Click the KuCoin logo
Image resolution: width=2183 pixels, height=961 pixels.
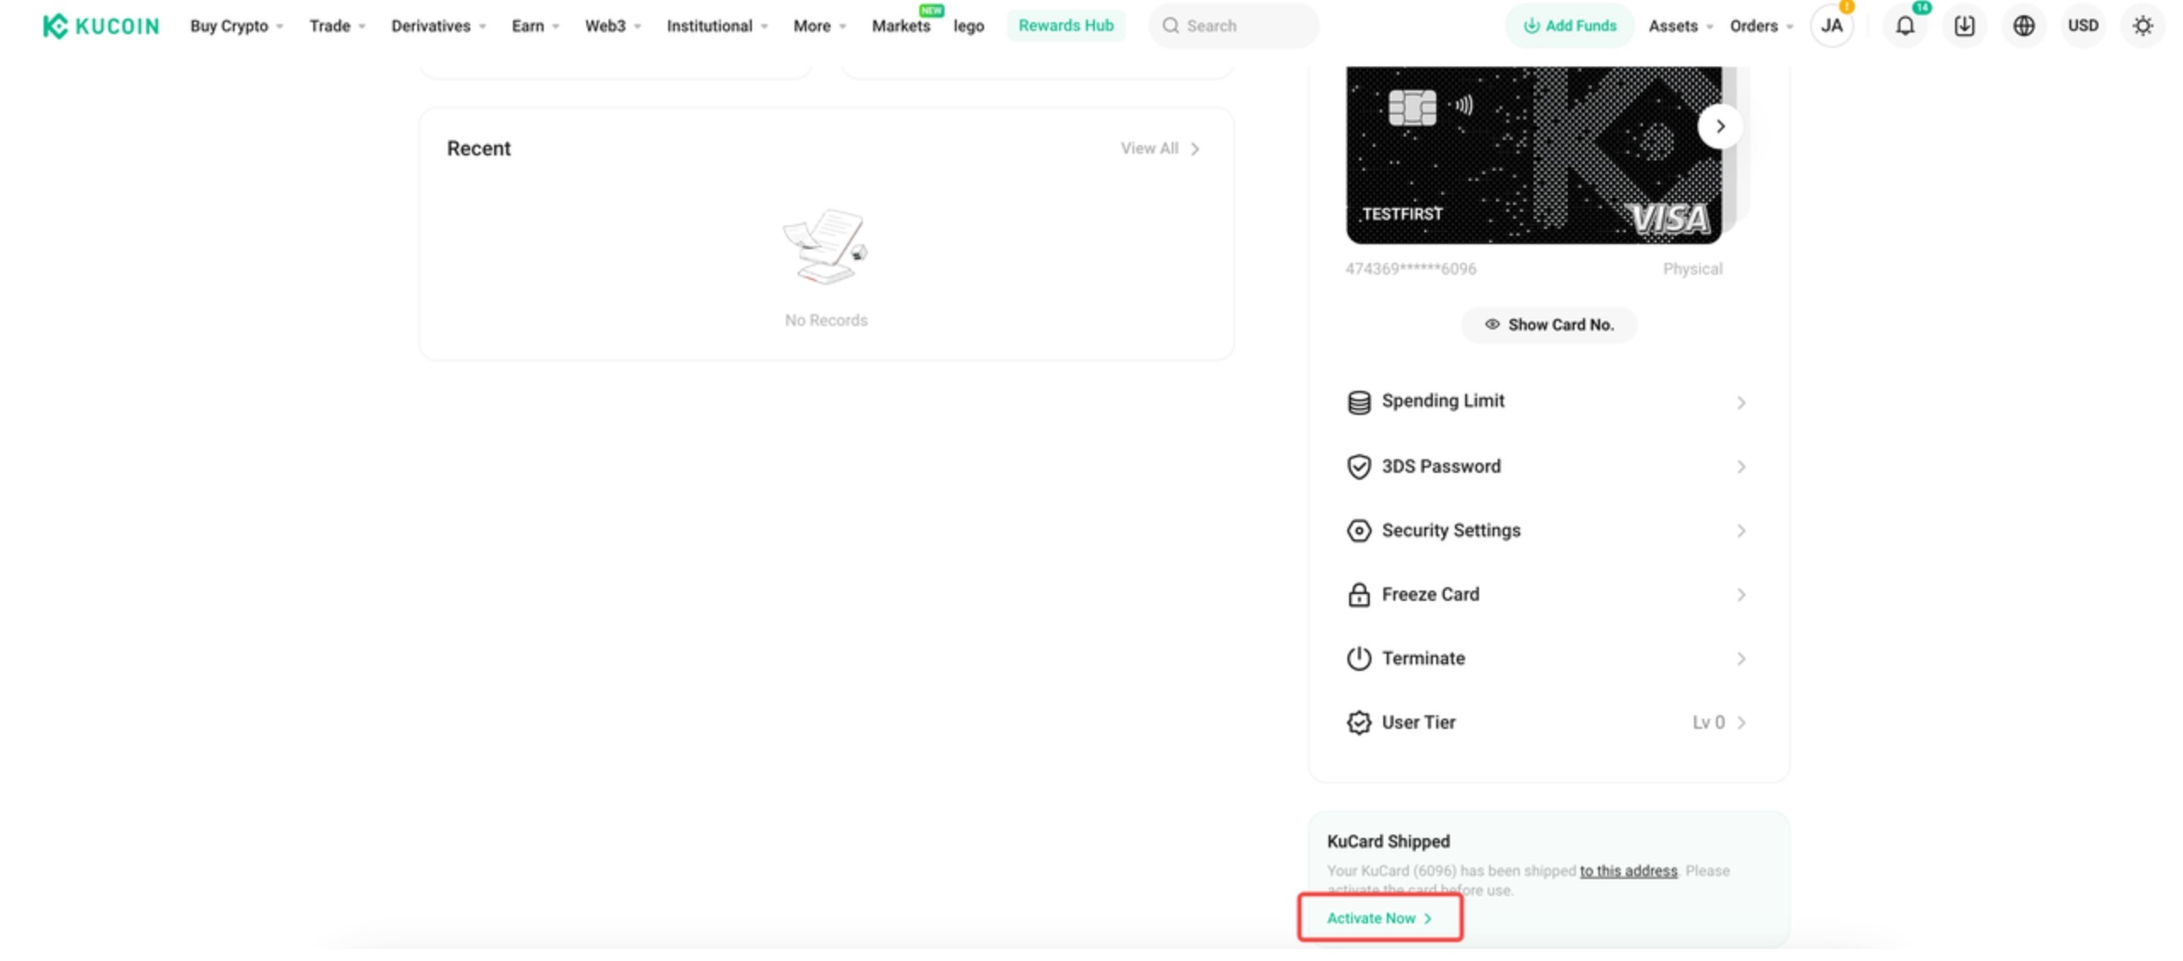point(101,26)
